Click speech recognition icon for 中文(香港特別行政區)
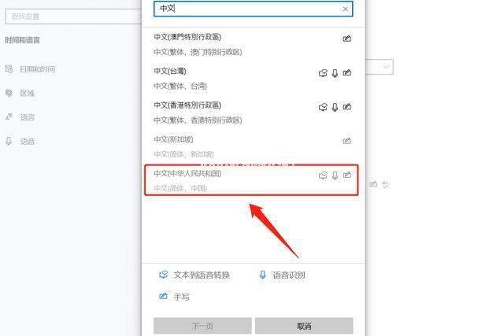The height and width of the screenshot is (336, 504). [335, 107]
